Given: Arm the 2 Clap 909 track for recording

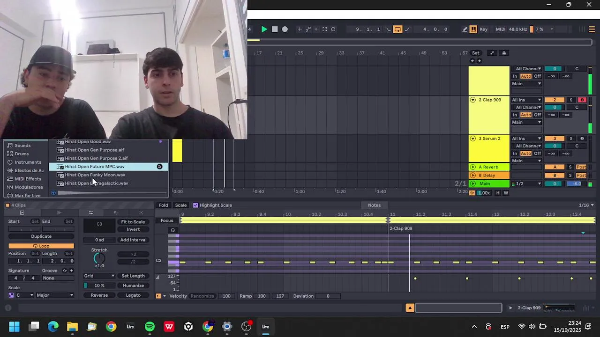Looking at the screenshot, I should [x=582, y=100].
